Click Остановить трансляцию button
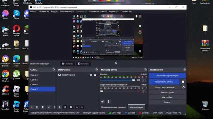 point(167,76)
